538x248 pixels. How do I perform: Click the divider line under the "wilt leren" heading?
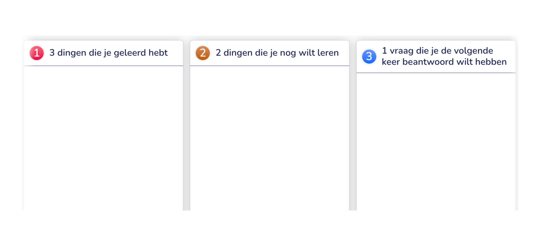(270, 66)
